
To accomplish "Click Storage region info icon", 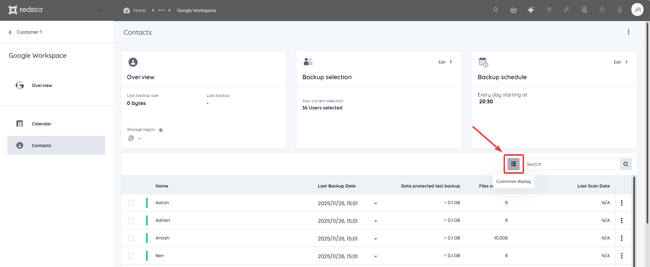I will (161, 130).
